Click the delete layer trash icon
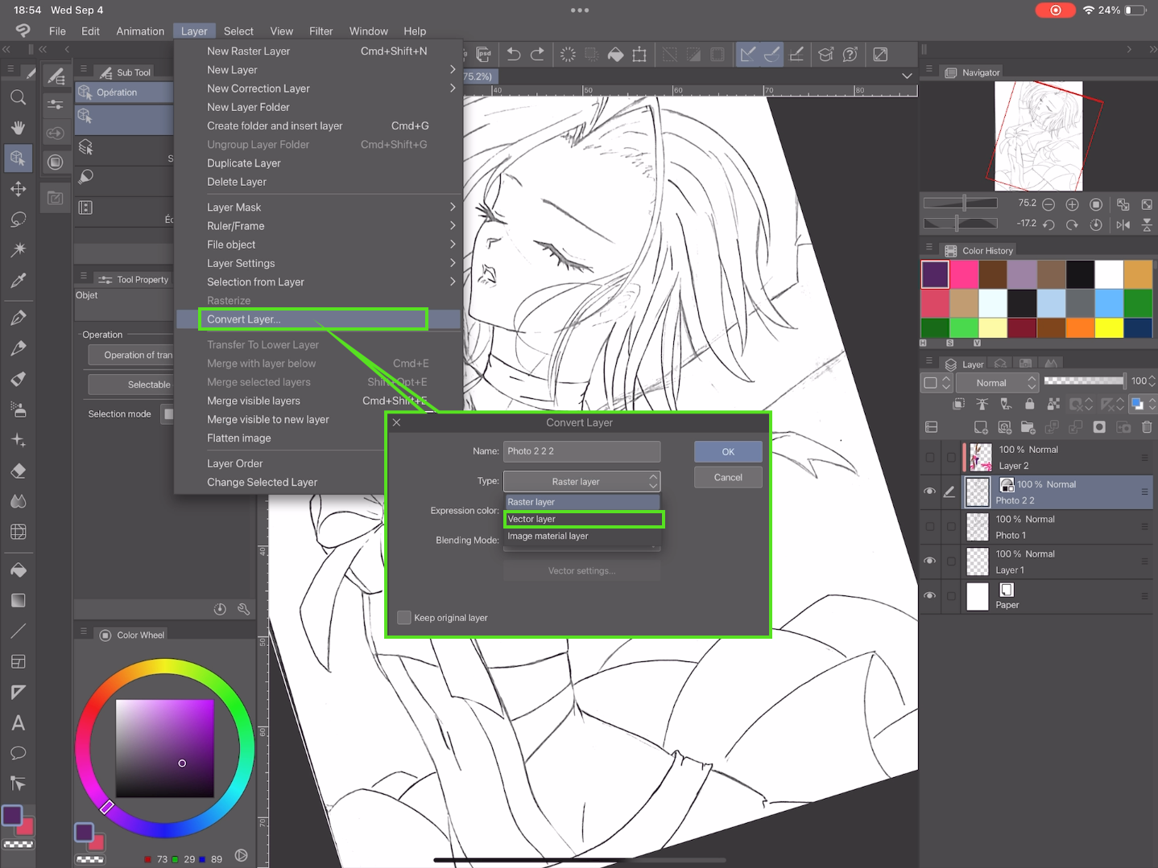This screenshot has height=868, width=1158. (1147, 427)
